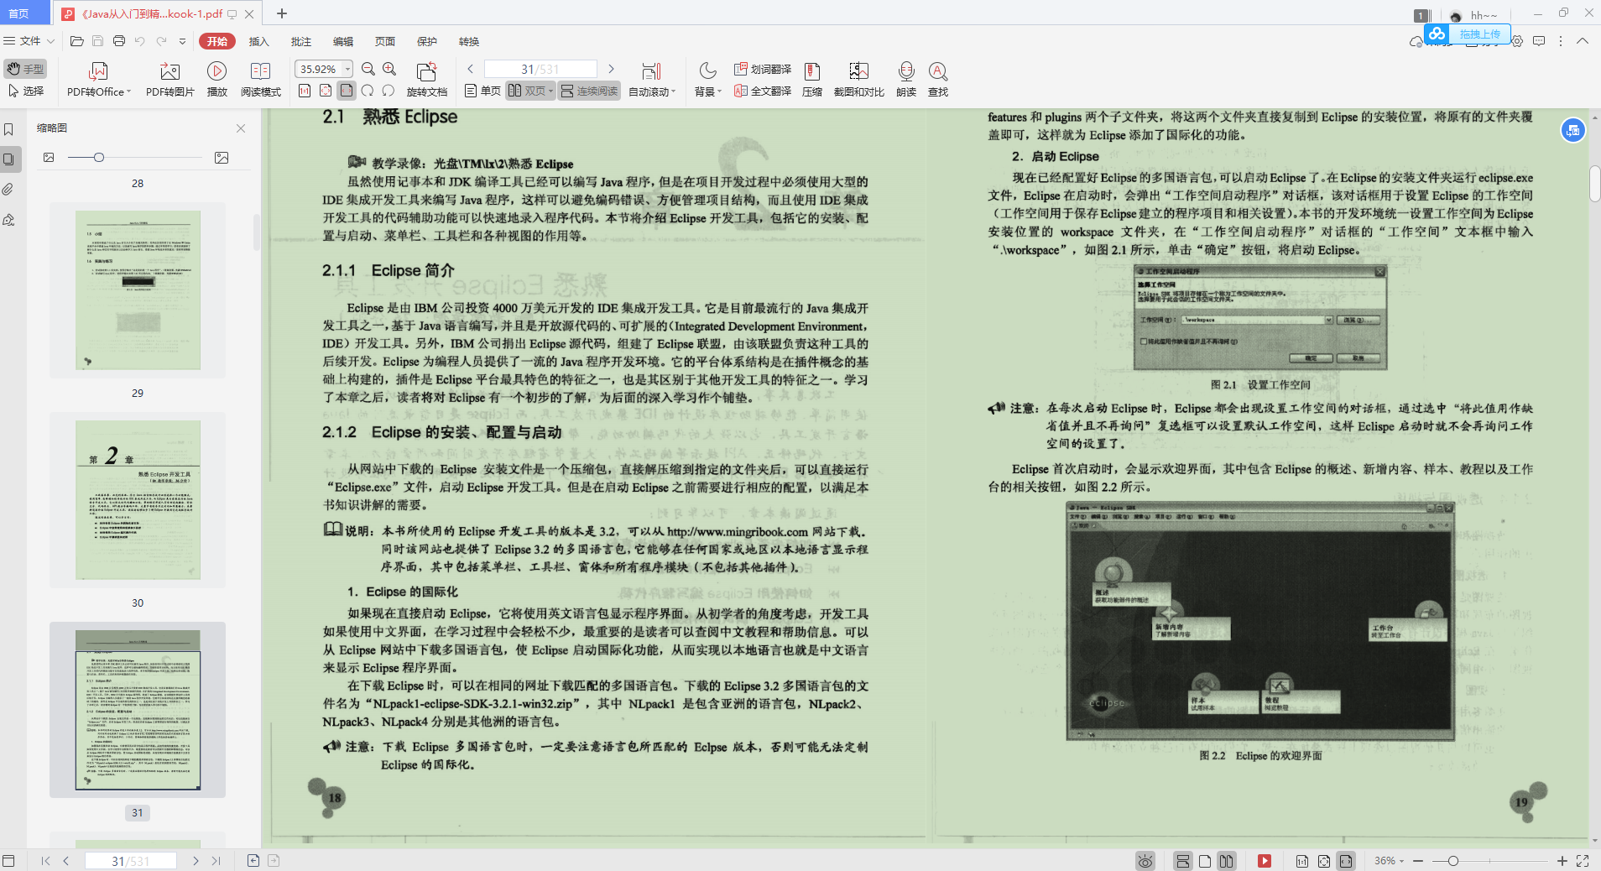
Task: Go to next page arrow in toolbar
Action: 611,69
